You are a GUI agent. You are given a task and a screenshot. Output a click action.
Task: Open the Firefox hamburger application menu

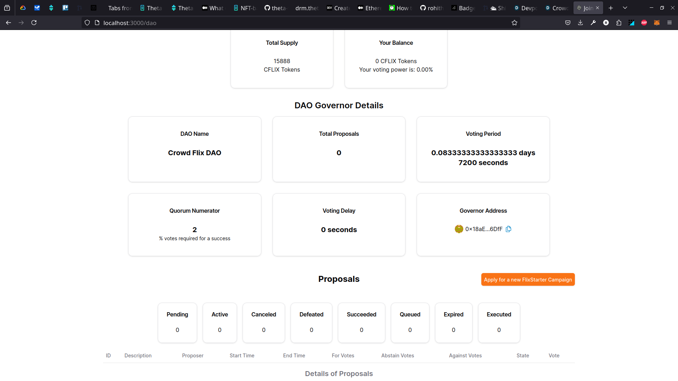point(670,23)
